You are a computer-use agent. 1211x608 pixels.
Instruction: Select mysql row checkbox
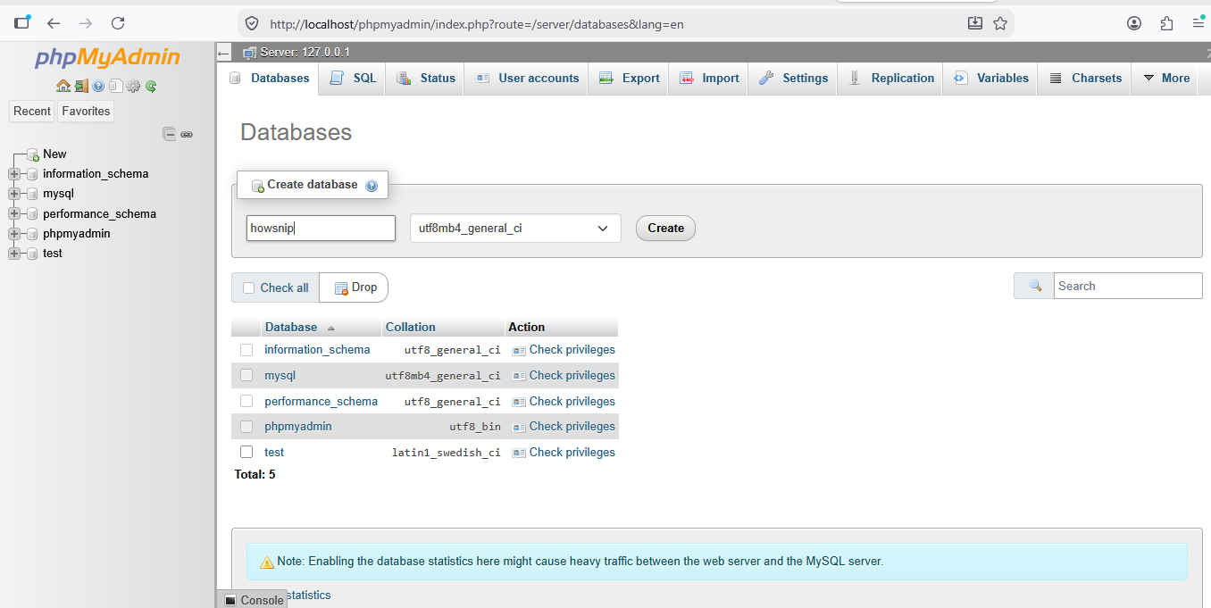[x=246, y=375]
